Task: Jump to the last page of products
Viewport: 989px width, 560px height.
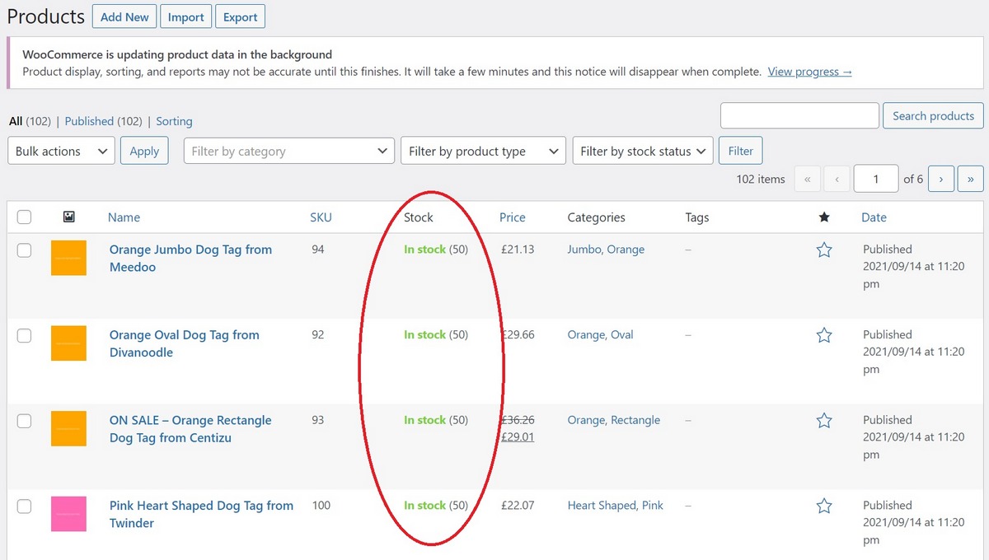Action: point(970,179)
